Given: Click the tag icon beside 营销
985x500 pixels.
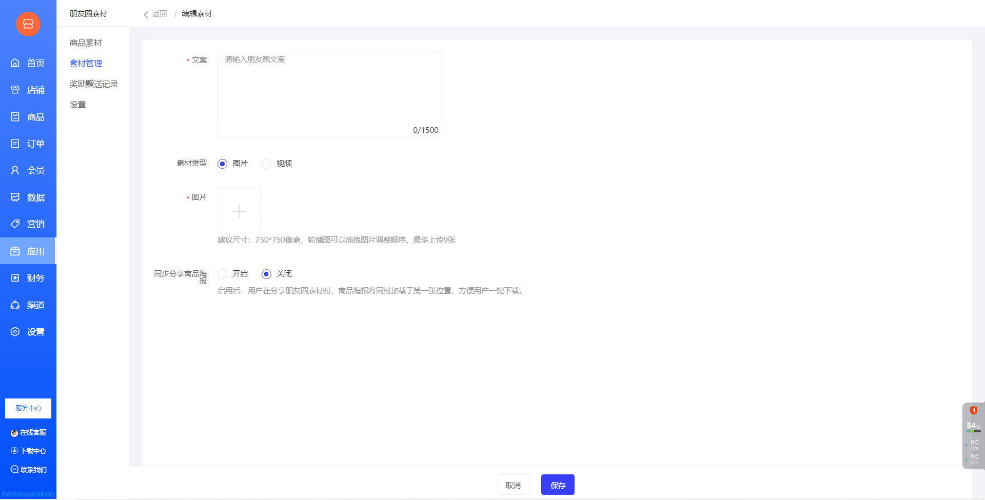Looking at the screenshot, I should [15, 224].
